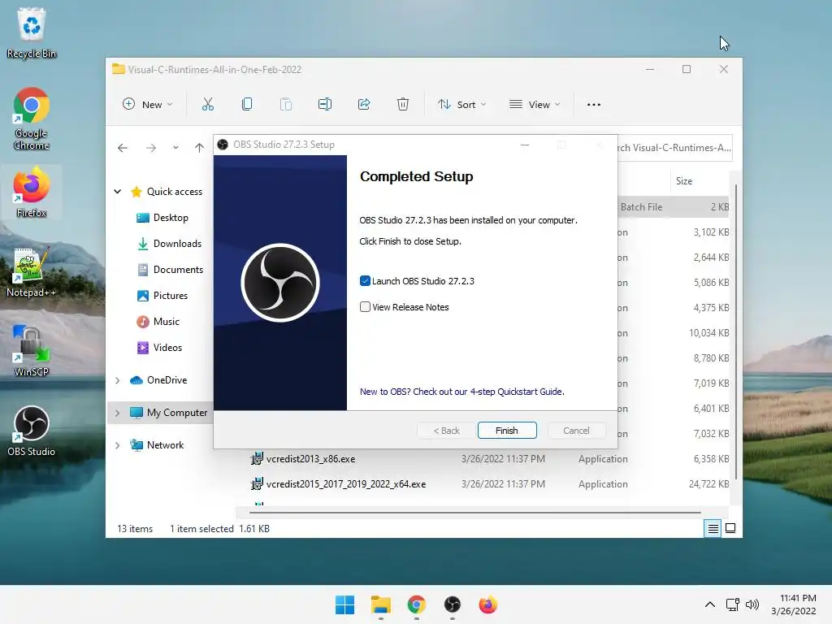The height and width of the screenshot is (624, 832).
Task: Open the 4-step Quickstart Guide link
Action: coord(461,392)
